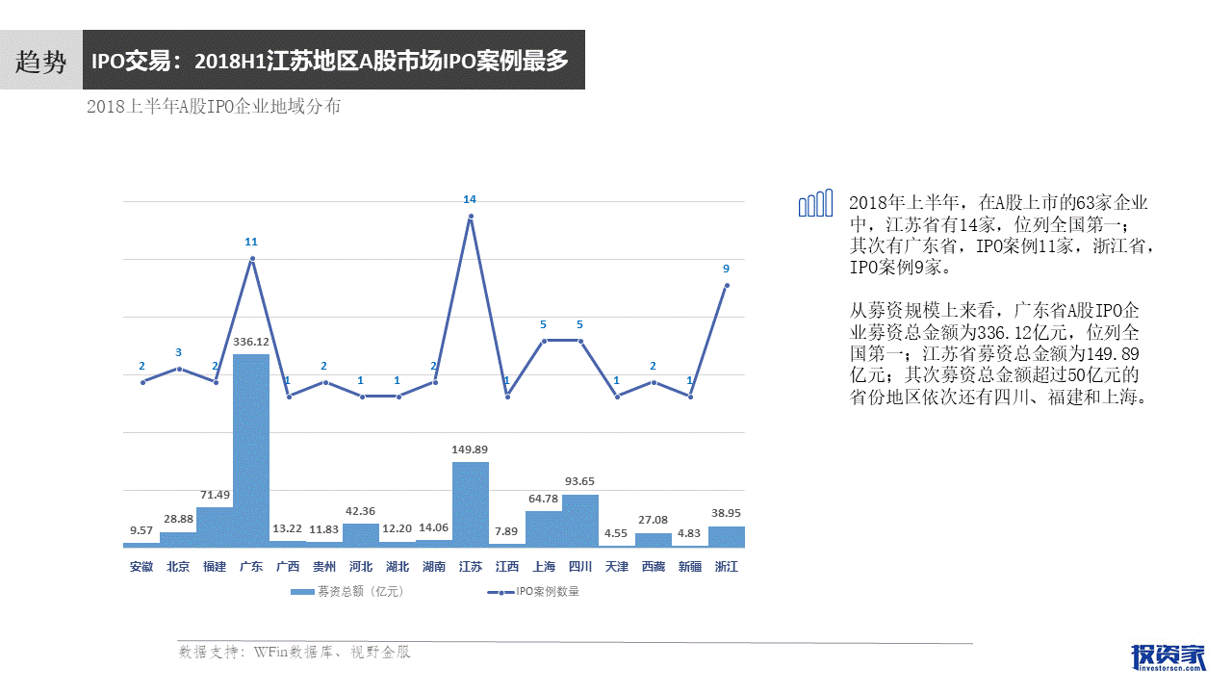Click the line peak point labeled 14
The width and height of the screenshot is (1232, 693).
(471, 217)
